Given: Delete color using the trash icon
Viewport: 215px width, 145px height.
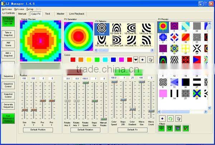Looking at the screenshot, I should [150, 60].
